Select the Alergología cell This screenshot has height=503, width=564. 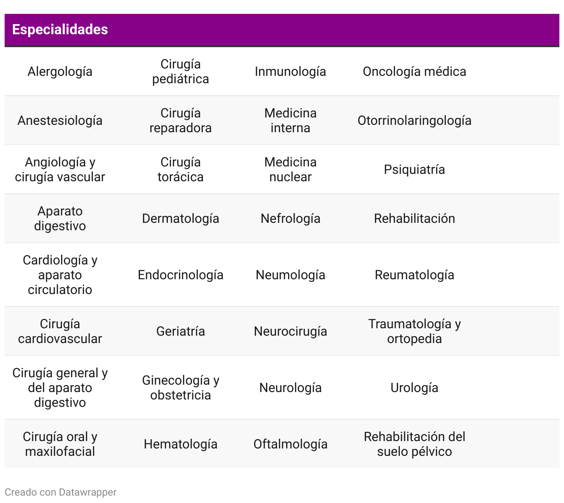(60, 72)
